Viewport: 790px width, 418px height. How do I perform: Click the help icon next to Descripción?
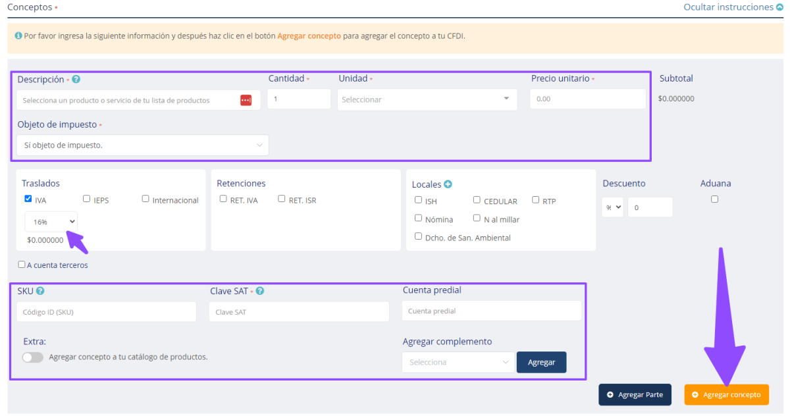click(x=76, y=80)
